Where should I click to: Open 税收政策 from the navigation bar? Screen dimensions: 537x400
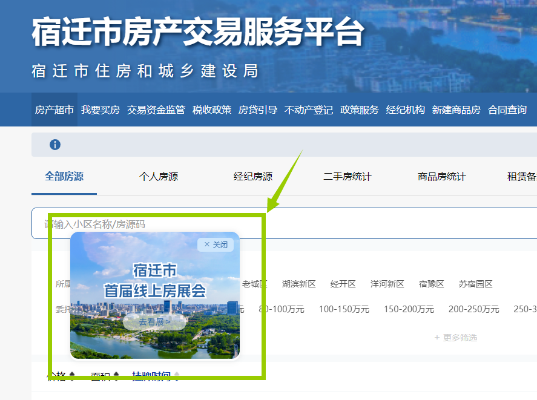212,110
